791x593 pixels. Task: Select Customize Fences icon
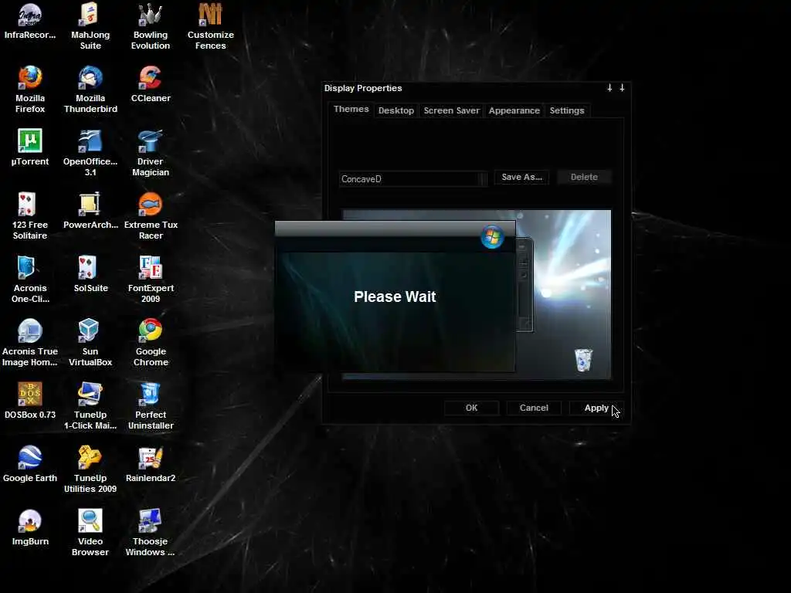[x=210, y=25]
